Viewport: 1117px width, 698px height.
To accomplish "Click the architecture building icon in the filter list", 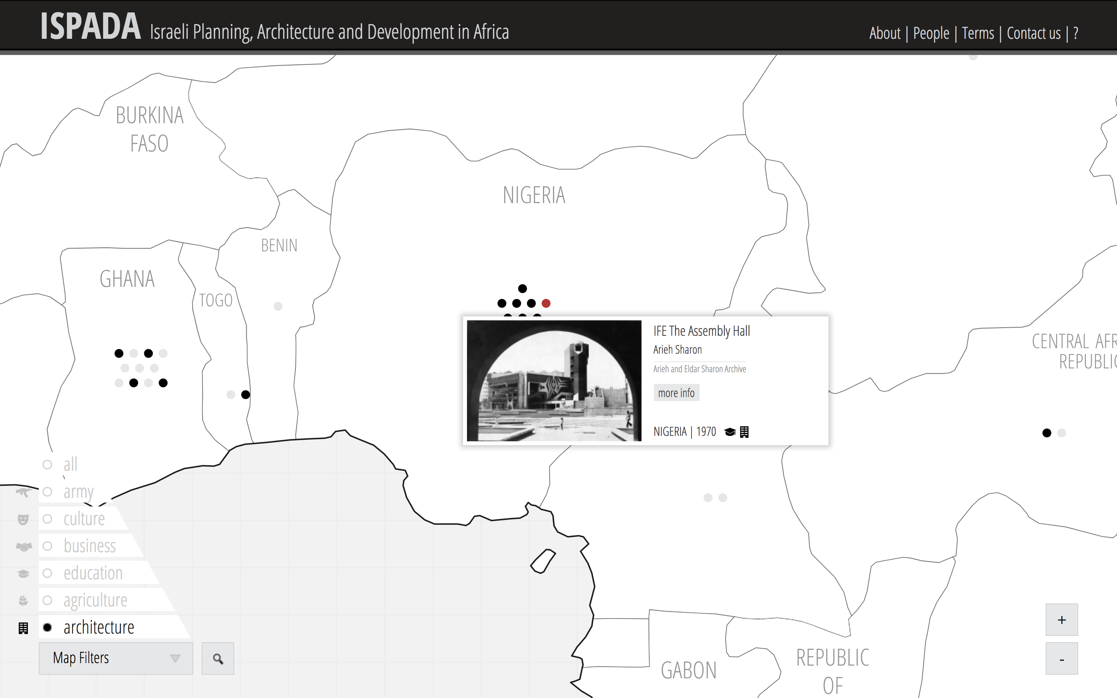I will click(23, 628).
